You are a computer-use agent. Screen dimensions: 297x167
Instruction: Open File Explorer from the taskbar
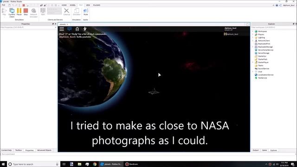click(79, 164)
